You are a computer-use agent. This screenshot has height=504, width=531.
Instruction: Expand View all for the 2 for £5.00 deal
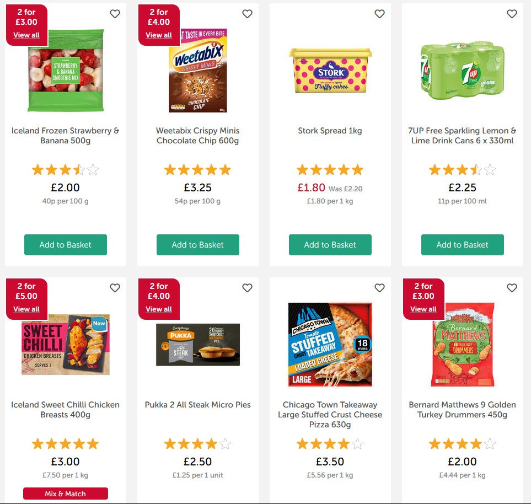pyautogui.click(x=26, y=309)
